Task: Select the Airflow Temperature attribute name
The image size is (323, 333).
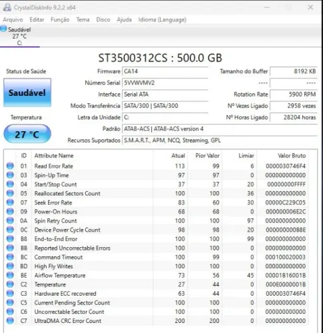Action: point(60,275)
